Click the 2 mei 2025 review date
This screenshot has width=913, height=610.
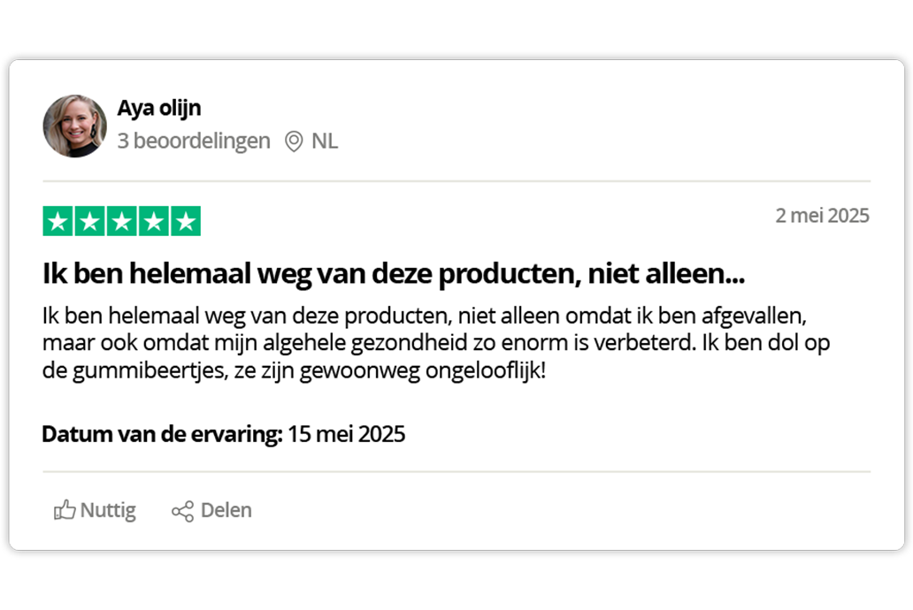pos(822,216)
